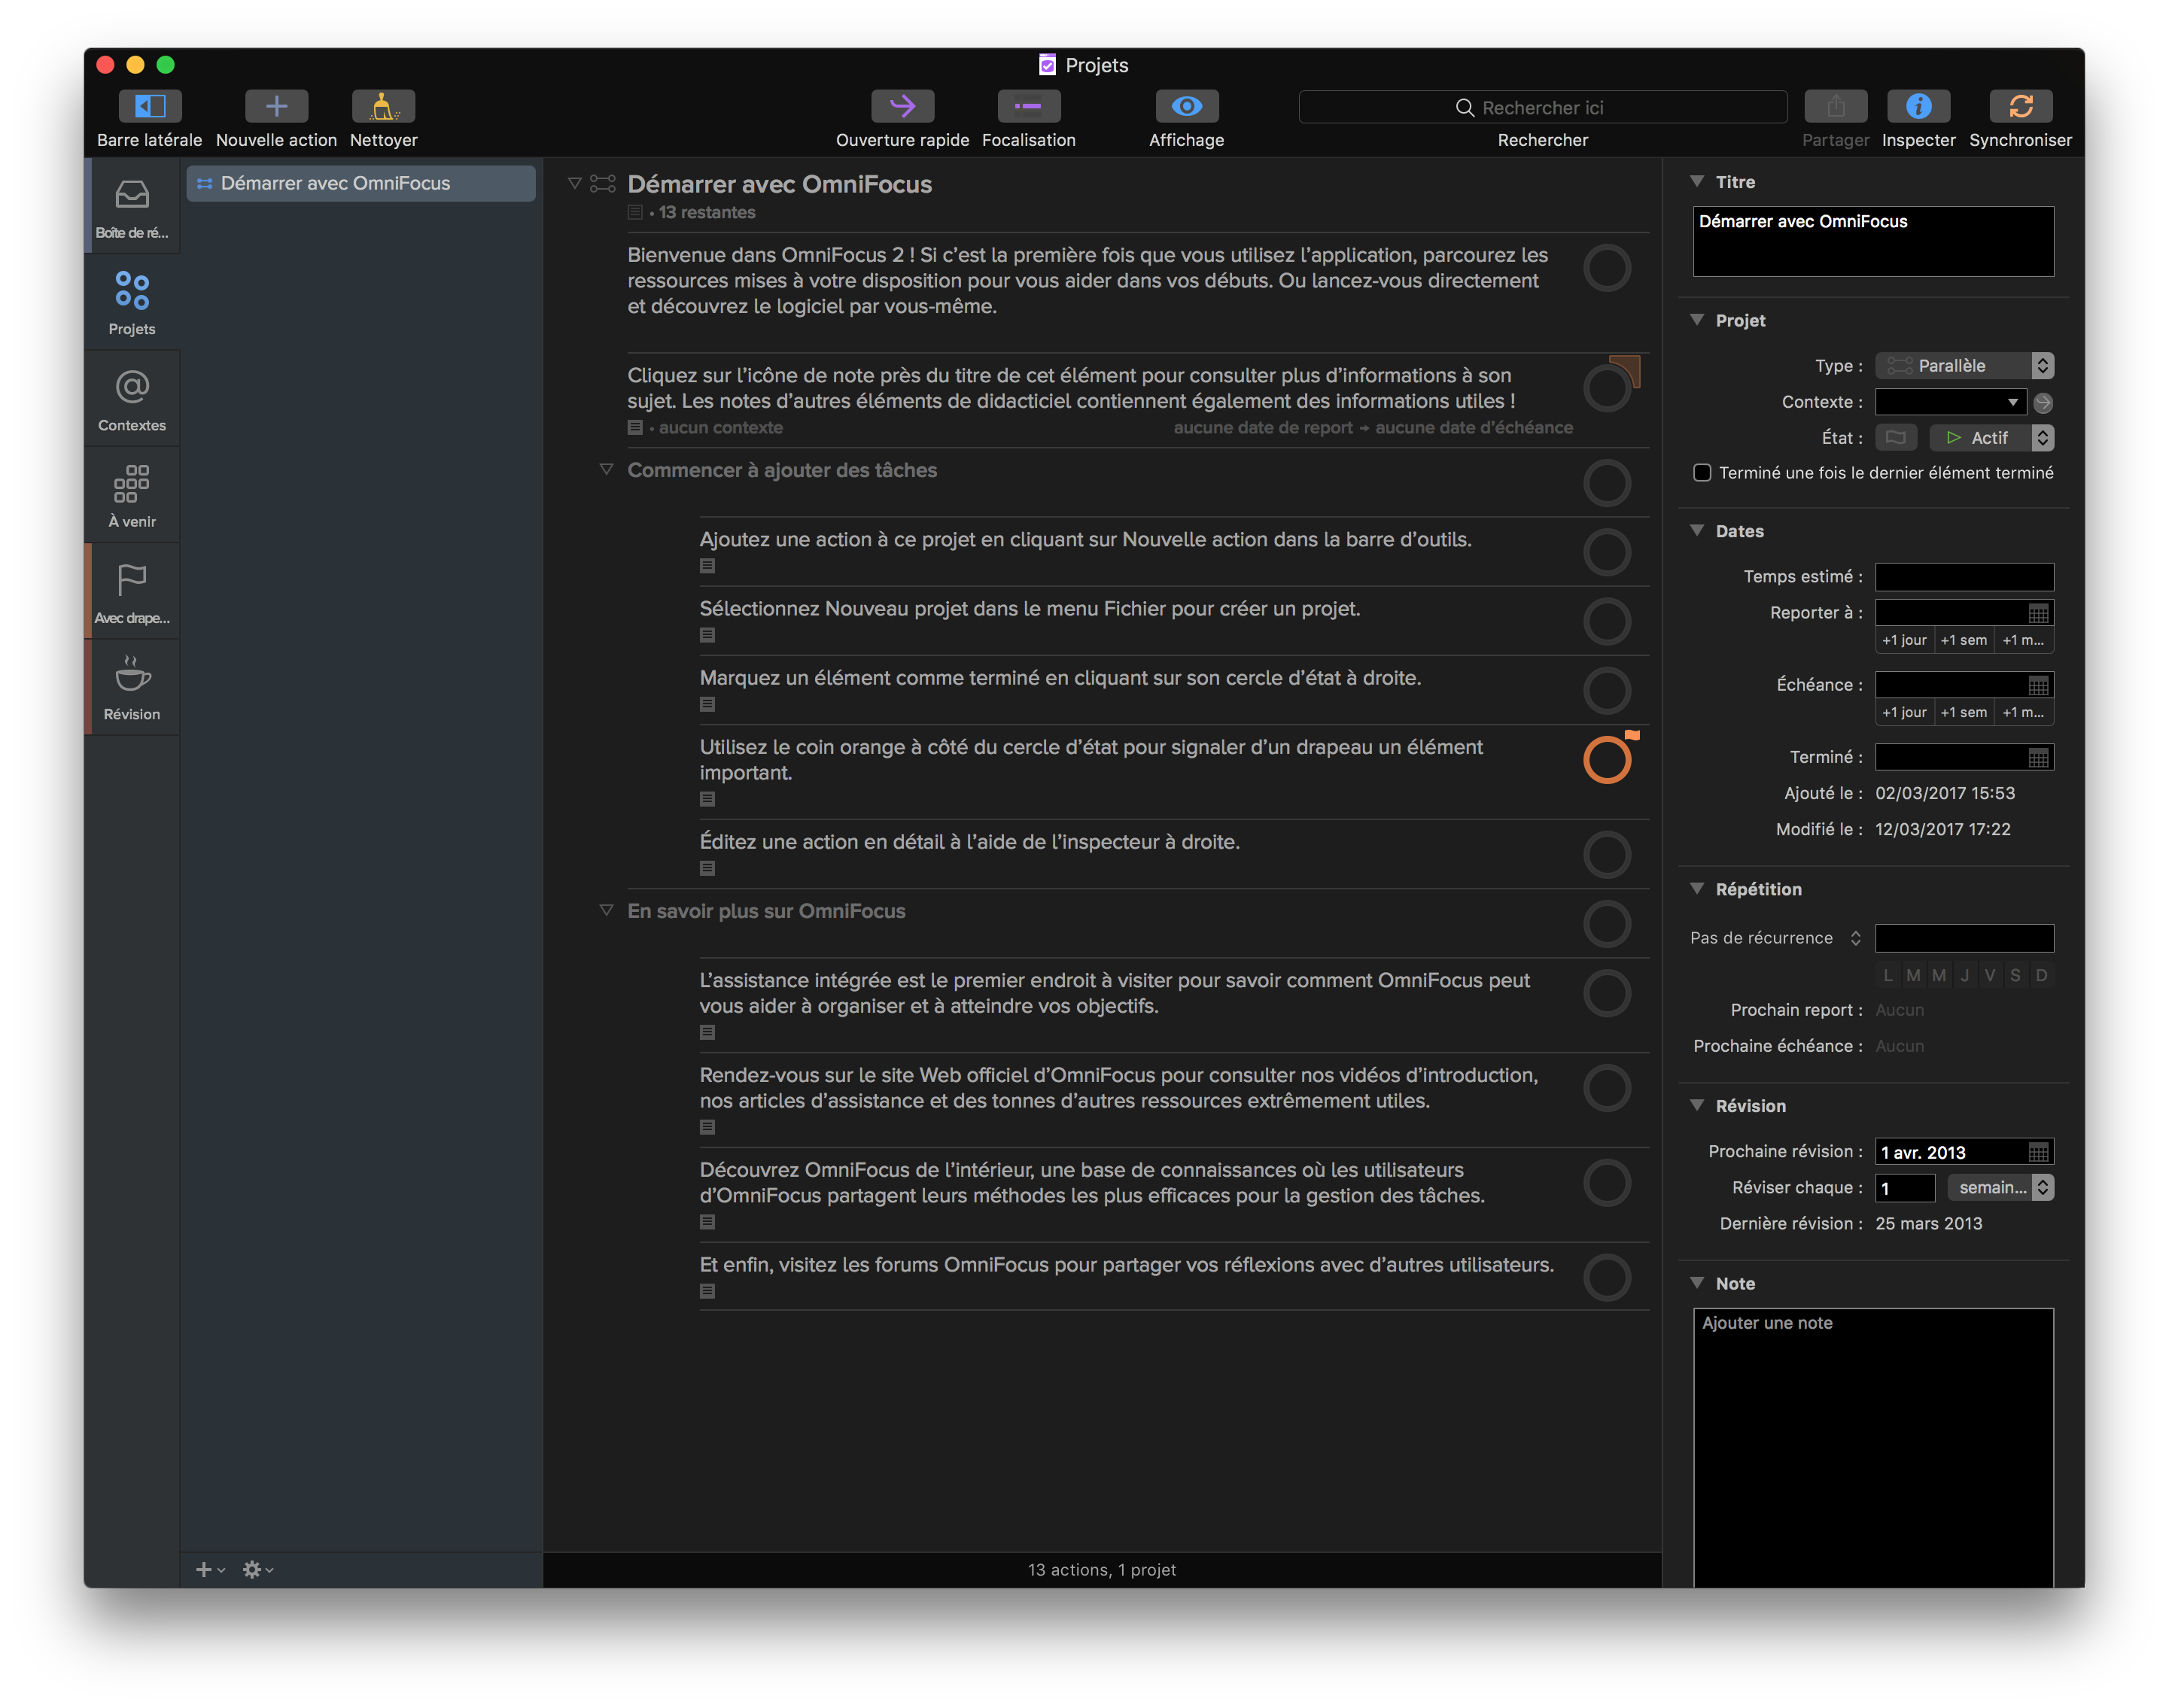Collapse the Répétition inspector section
Screen dimensions: 2169x1708
pos(1697,888)
